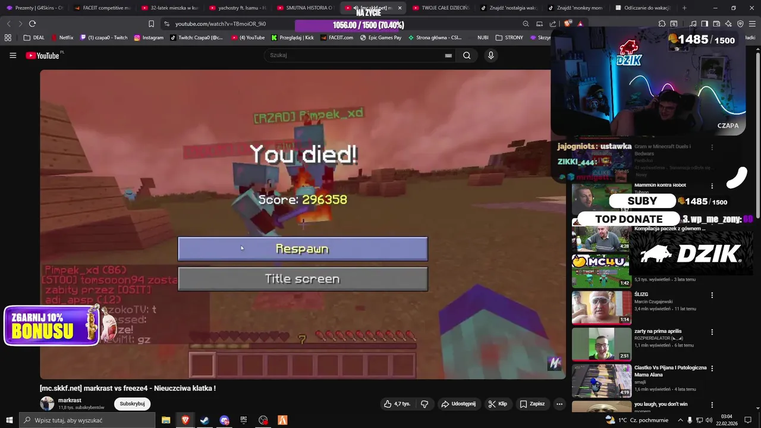Go back with the browser back arrow
Viewport: 761px width, 428px height.
8,24
